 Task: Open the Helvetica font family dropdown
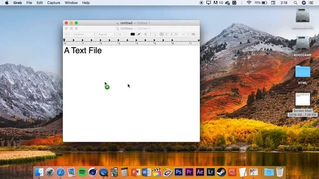pos(84,34)
